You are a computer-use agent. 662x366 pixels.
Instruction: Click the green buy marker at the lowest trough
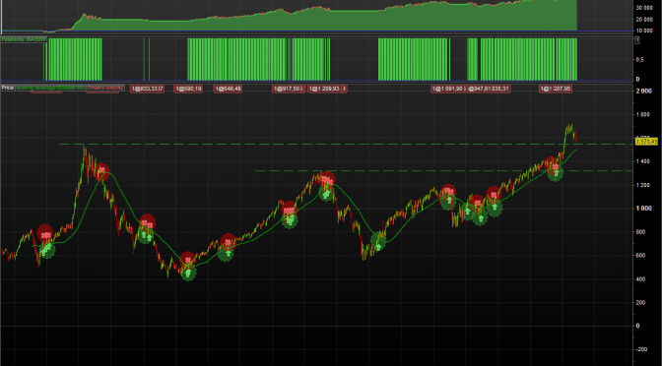(x=189, y=273)
